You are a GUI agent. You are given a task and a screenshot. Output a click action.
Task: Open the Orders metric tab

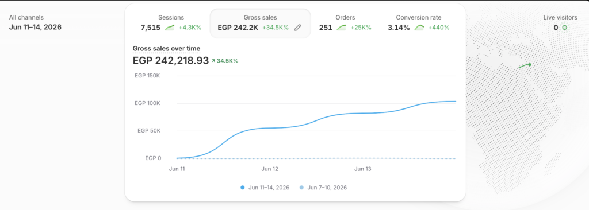pos(345,23)
